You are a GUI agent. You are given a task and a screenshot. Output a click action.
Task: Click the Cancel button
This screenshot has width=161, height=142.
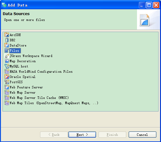pos(143,135)
